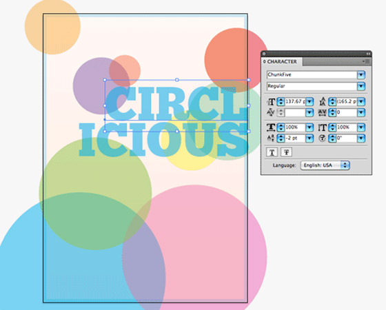Click the horizontal scale 100% field

pyautogui.click(x=295, y=127)
